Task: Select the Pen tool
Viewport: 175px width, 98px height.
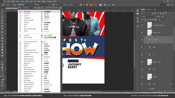Action: tap(2, 56)
